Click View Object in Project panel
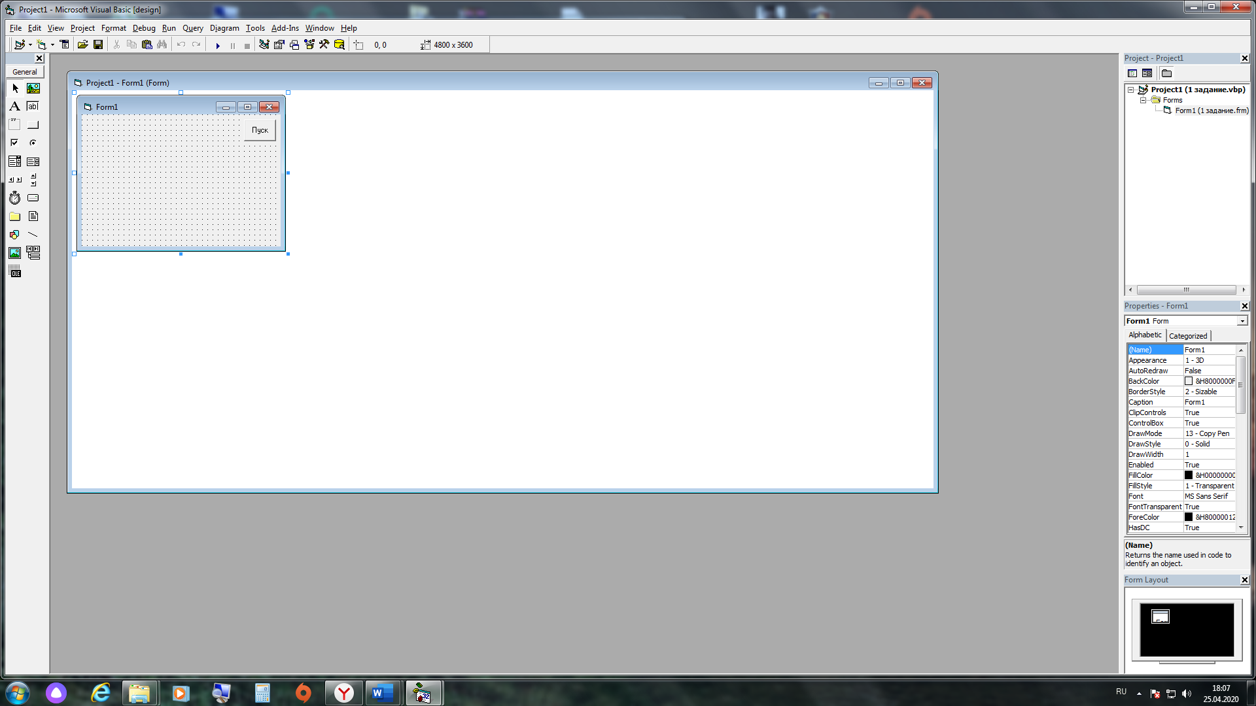This screenshot has height=706, width=1256. click(1147, 73)
